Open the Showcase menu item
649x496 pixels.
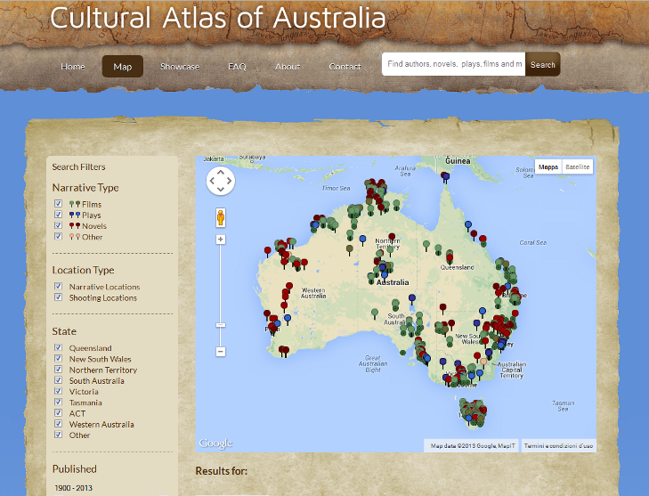180,67
